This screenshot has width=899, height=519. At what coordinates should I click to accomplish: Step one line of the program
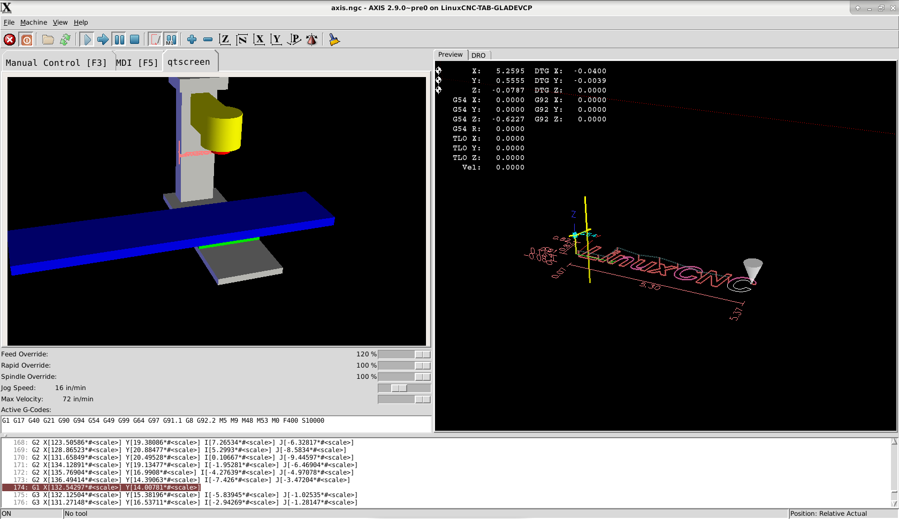point(103,40)
